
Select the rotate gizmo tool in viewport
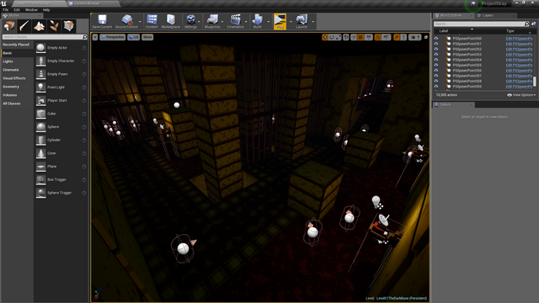pyautogui.click(x=331, y=37)
